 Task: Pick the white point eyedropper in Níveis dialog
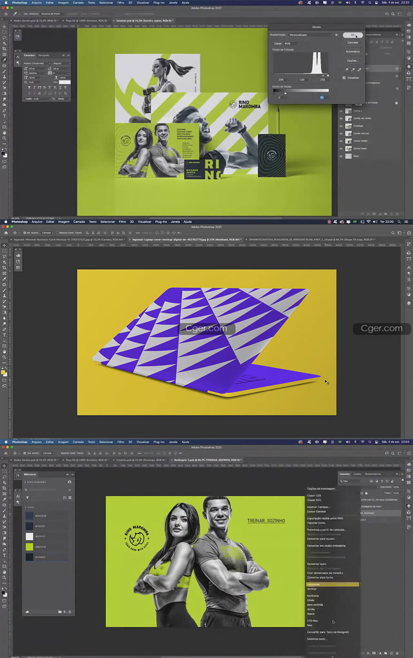point(360,69)
